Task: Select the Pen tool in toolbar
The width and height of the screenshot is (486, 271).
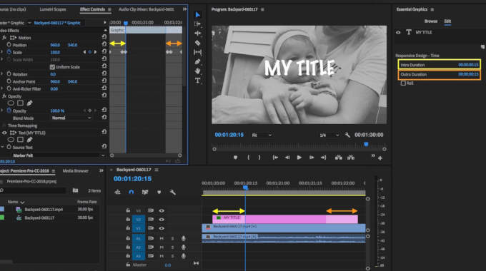Action: tap(198, 61)
